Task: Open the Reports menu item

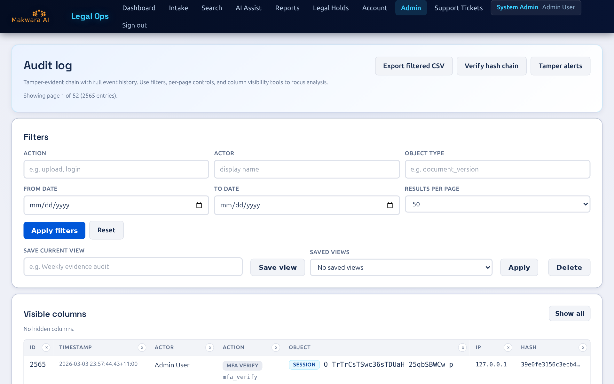Action: tap(287, 8)
